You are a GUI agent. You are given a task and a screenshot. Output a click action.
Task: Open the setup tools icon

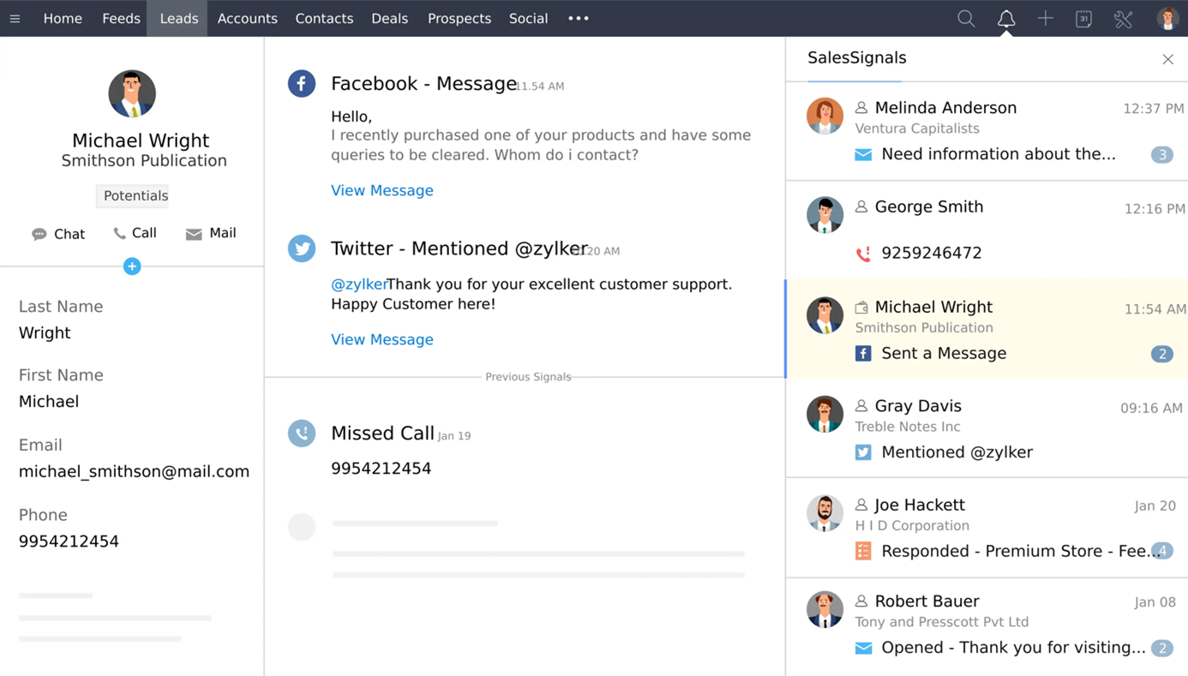click(x=1124, y=18)
